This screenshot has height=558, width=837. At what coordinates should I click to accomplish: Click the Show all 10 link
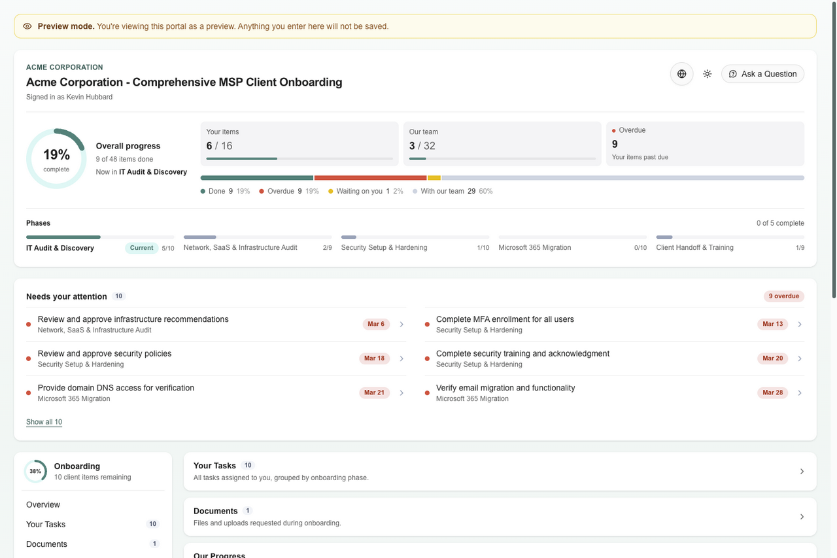tap(44, 422)
